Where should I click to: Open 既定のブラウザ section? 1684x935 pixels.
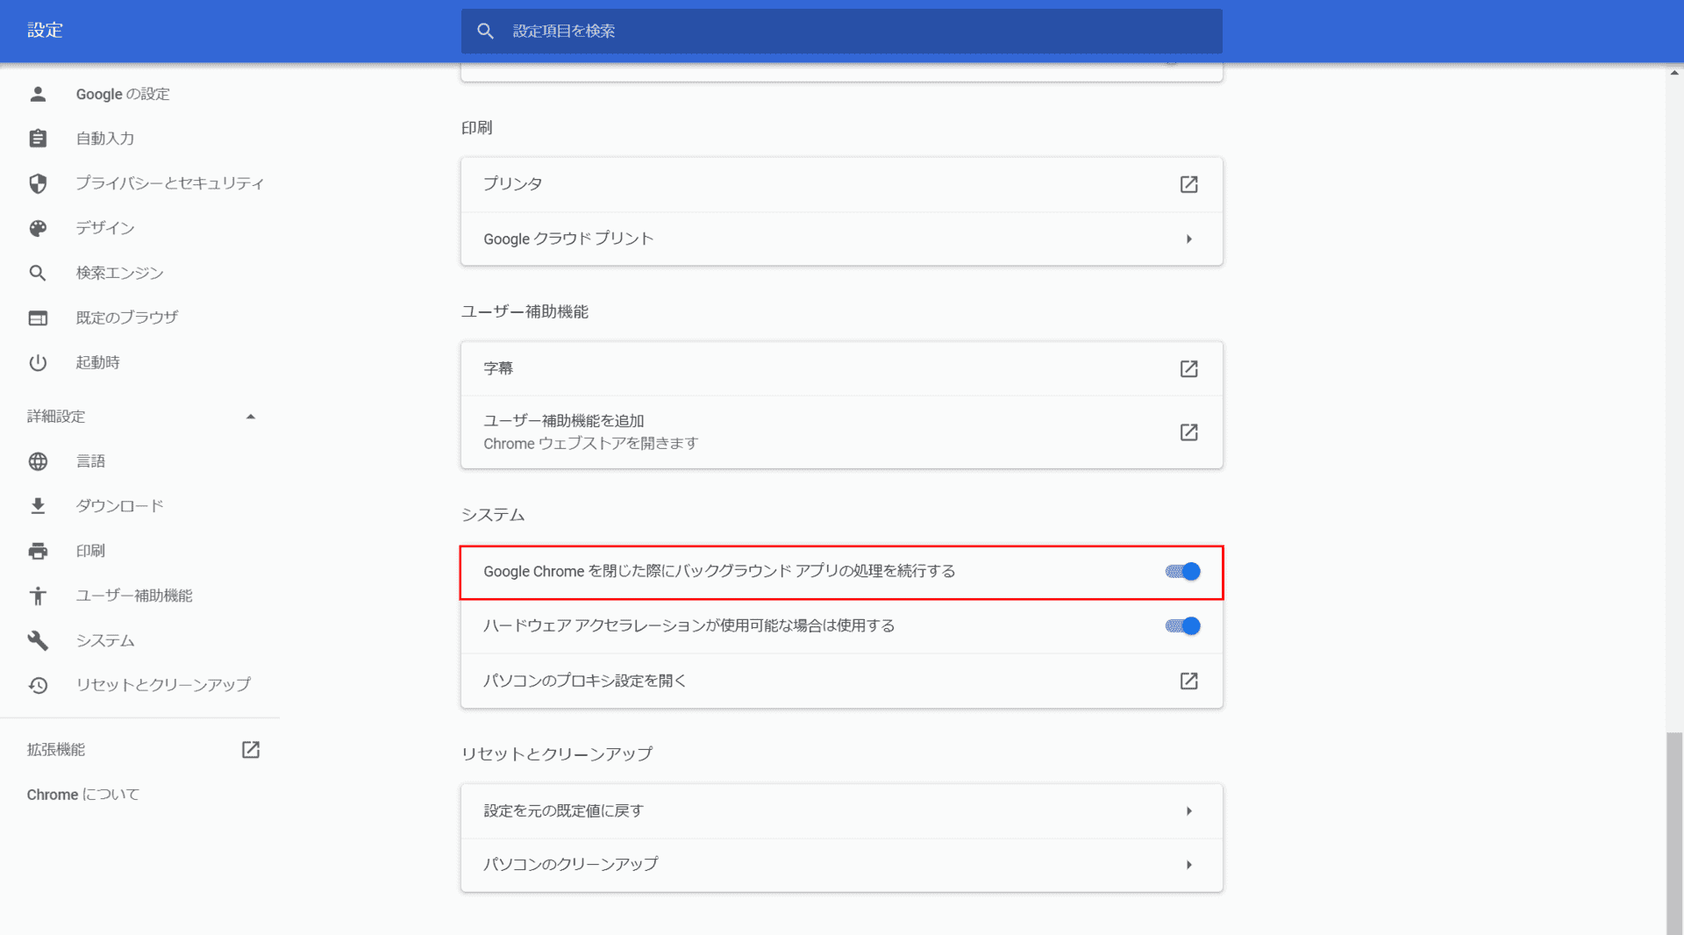[127, 318]
